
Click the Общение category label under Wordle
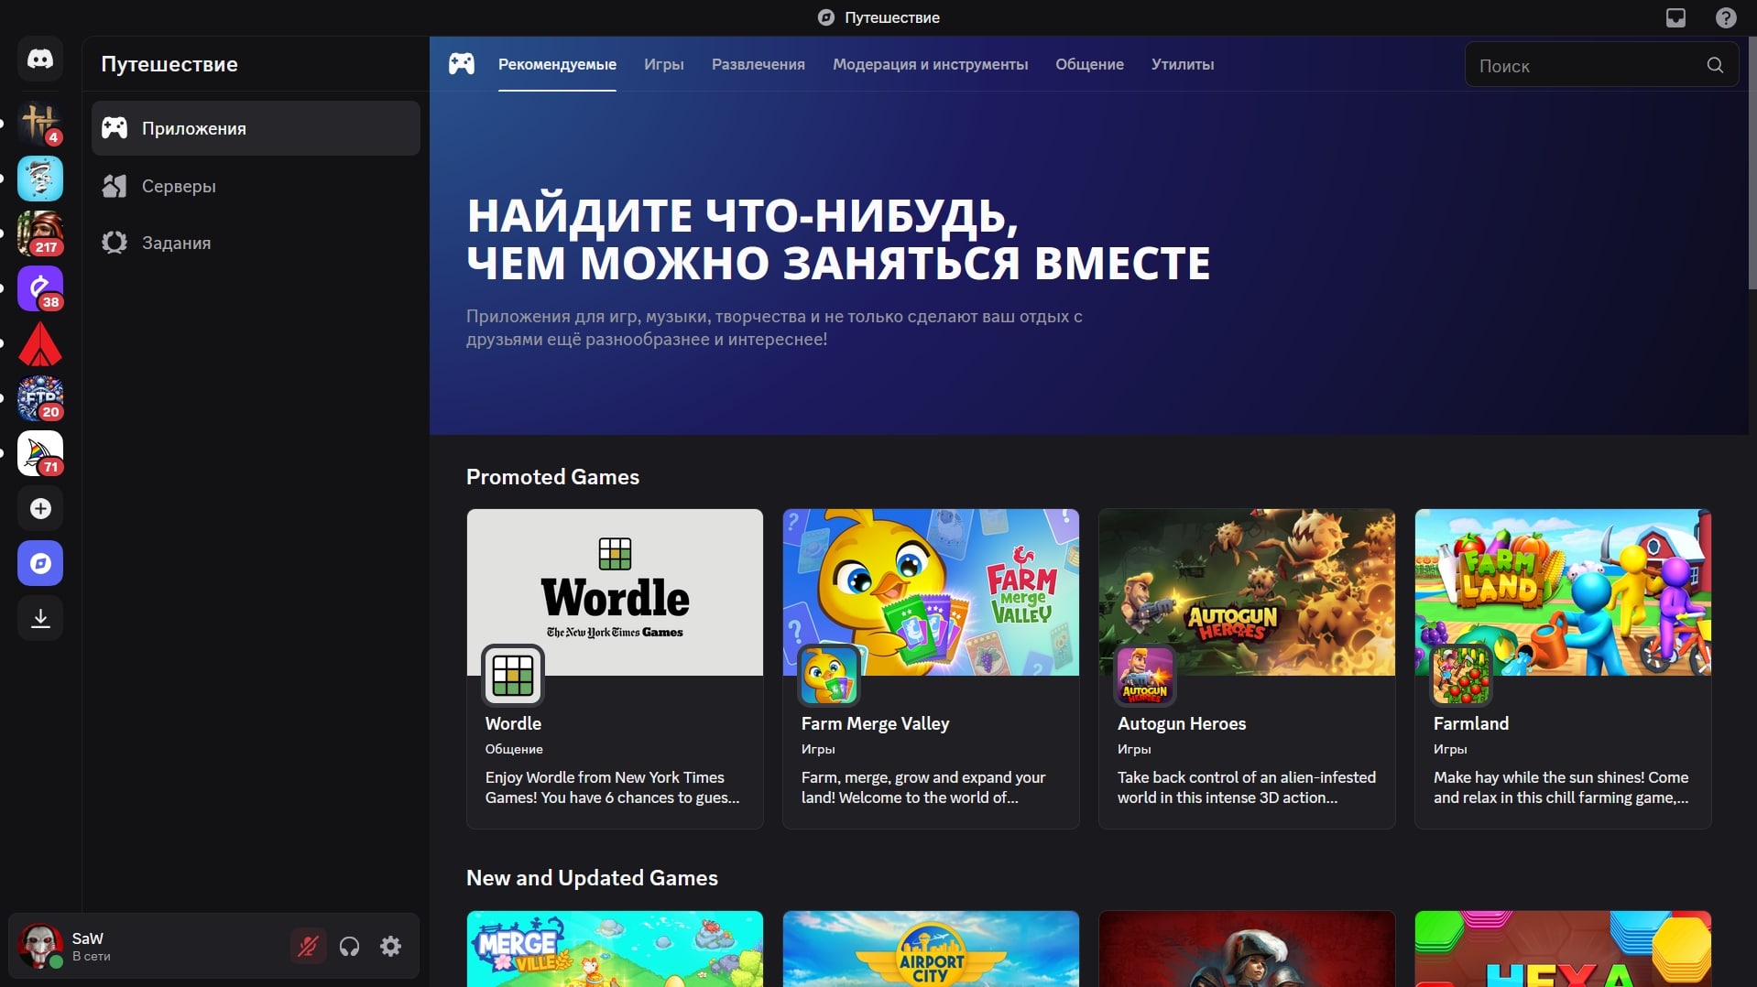click(514, 749)
